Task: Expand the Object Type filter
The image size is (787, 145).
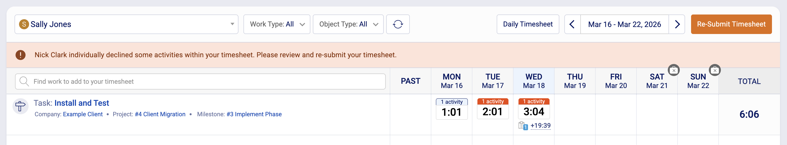Action: tap(348, 24)
